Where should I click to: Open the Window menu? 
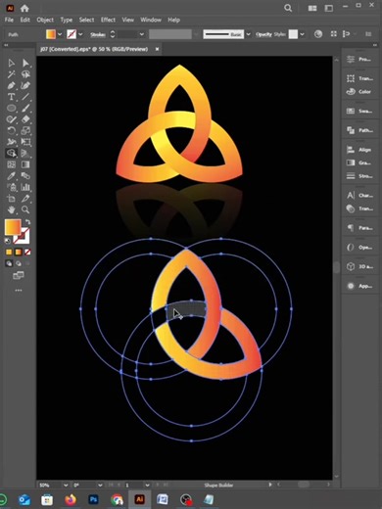(x=151, y=20)
